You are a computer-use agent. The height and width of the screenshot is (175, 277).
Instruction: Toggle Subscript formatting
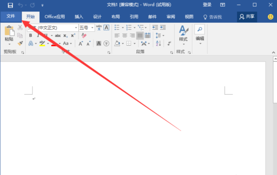pyautogui.click(x=65, y=36)
